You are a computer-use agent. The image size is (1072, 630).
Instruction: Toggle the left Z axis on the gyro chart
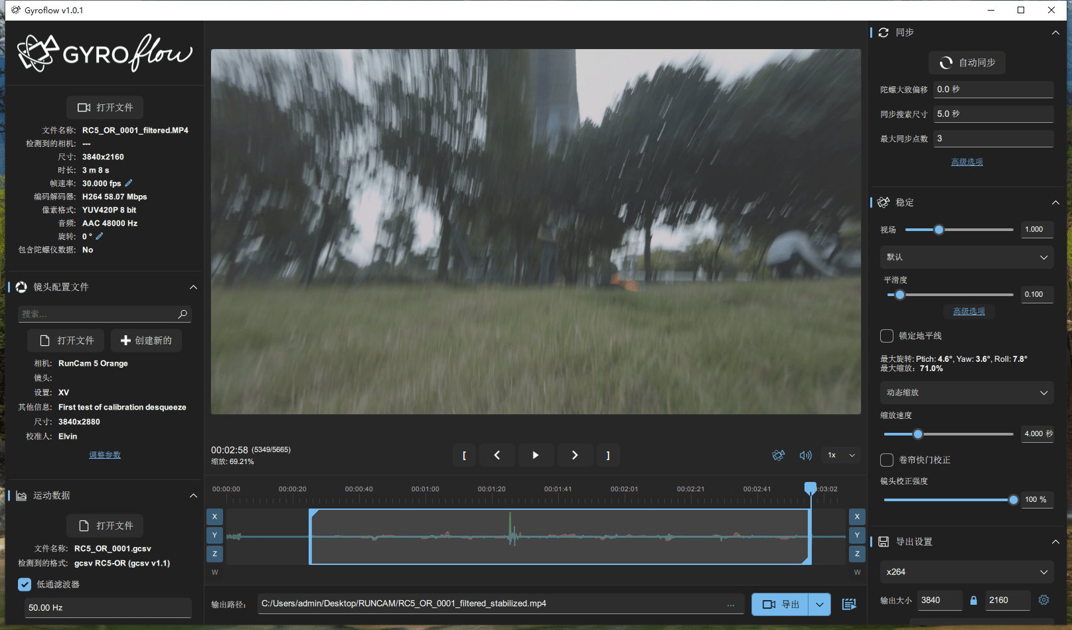click(214, 554)
